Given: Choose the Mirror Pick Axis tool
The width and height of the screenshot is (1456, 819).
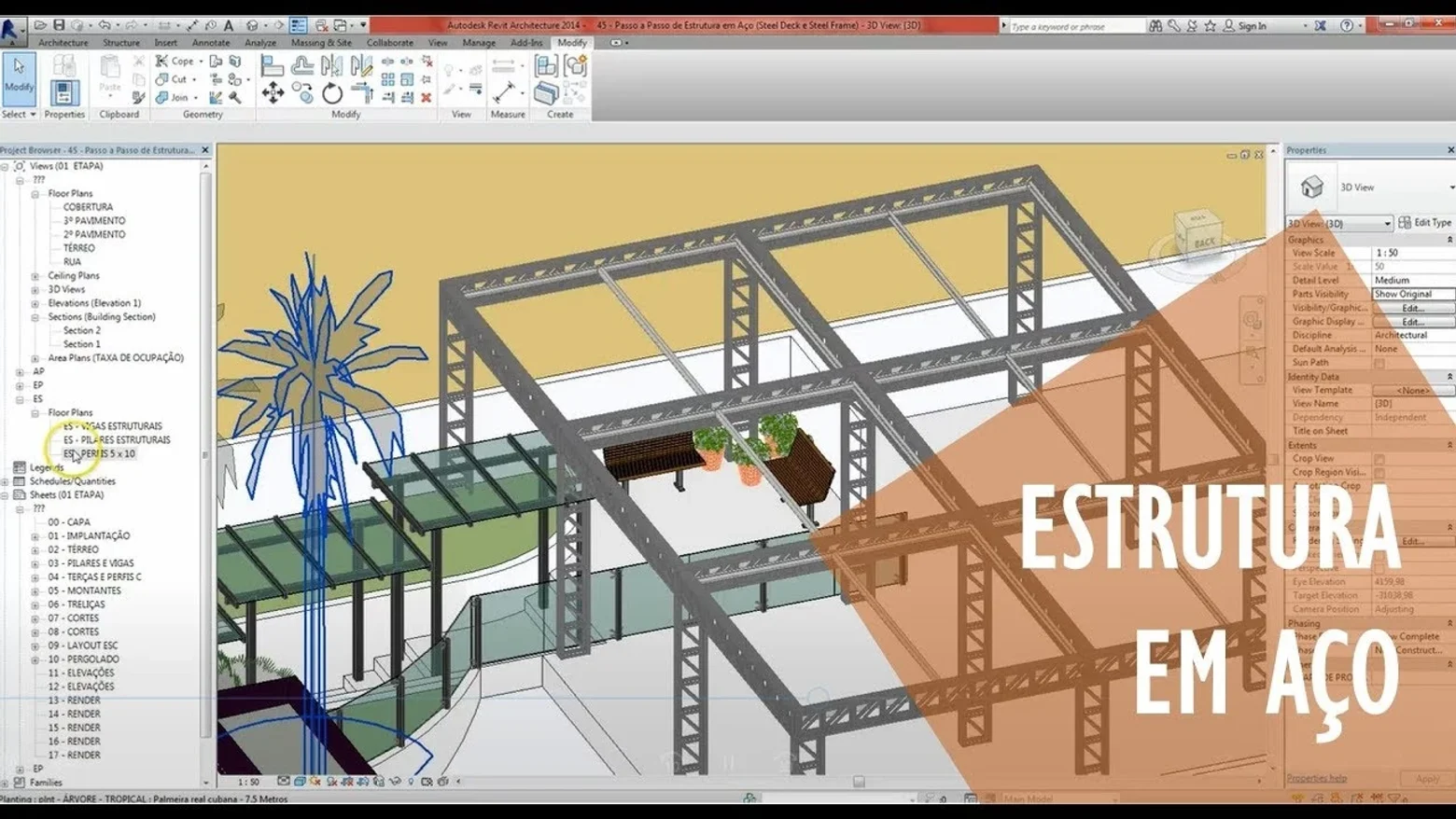Looking at the screenshot, I should tap(331, 65).
